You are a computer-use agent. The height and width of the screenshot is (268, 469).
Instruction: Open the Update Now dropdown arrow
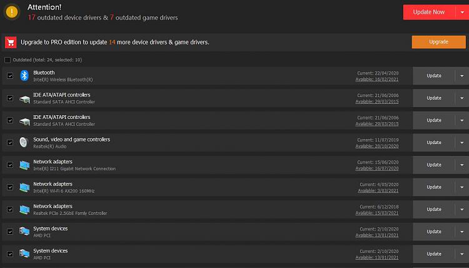click(x=462, y=13)
